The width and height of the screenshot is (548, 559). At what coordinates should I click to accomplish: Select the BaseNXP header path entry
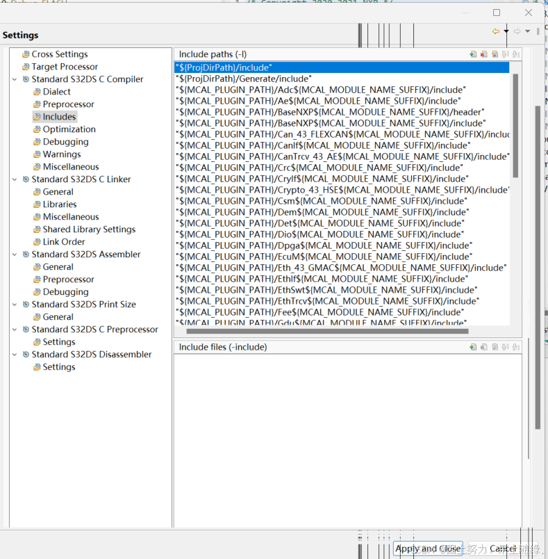pos(342,112)
